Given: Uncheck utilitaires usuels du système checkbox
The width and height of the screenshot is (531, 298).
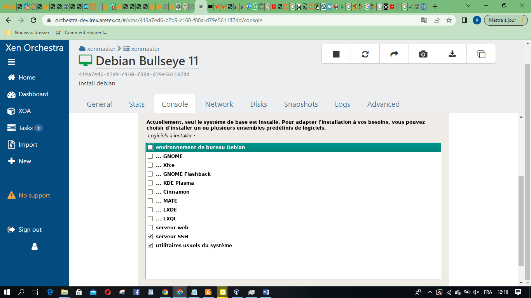Looking at the screenshot, I should pos(150,246).
